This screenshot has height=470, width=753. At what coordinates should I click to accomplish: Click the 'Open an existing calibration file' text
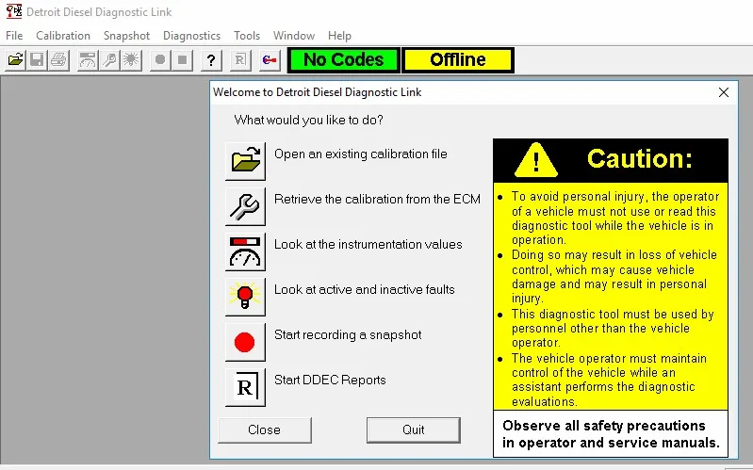coord(361,154)
